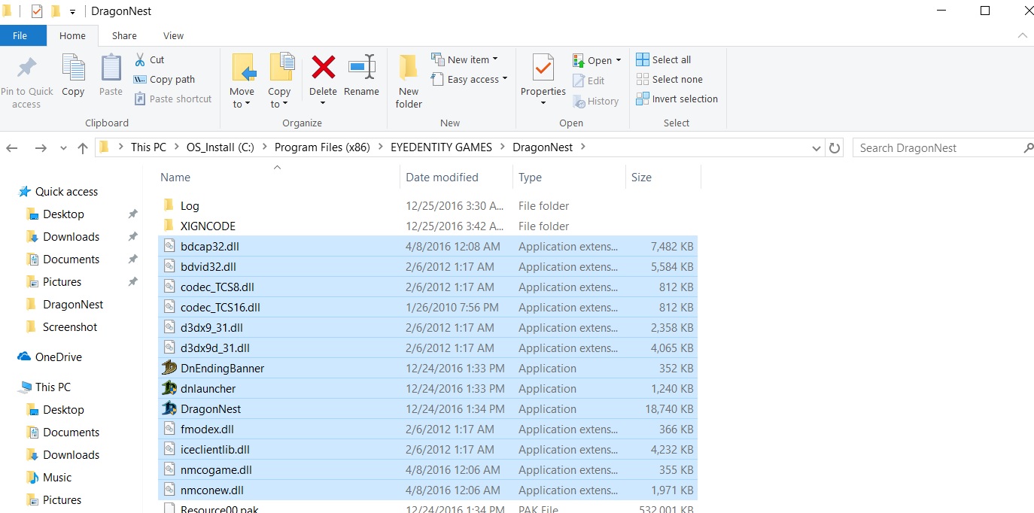Click Invert selection
Viewport: 1034px width, 513px height.
tap(677, 99)
